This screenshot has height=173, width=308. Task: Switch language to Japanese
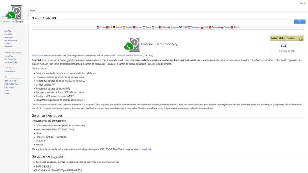(174, 27)
